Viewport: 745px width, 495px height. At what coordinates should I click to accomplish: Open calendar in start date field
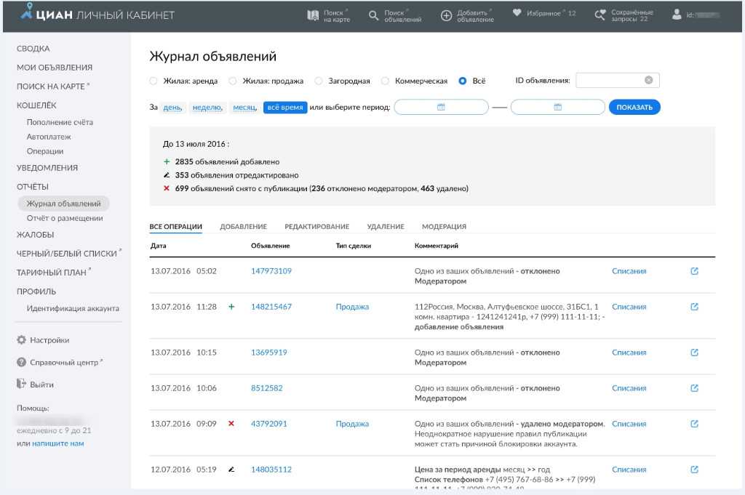(x=441, y=108)
